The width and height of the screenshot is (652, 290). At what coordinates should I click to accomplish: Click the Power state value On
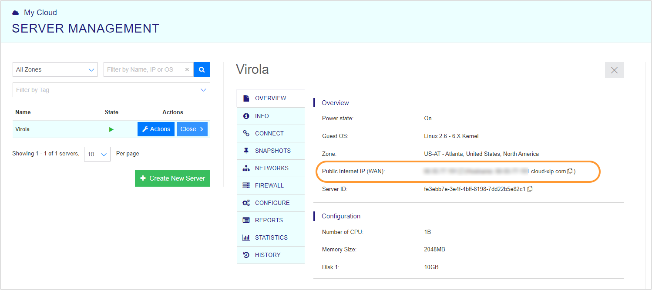(x=428, y=118)
